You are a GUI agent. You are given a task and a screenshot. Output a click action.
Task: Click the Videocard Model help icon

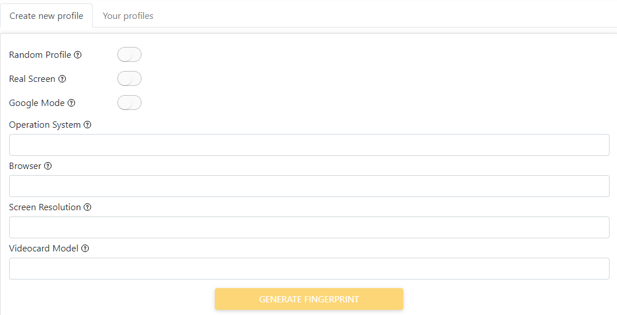coord(85,249)
